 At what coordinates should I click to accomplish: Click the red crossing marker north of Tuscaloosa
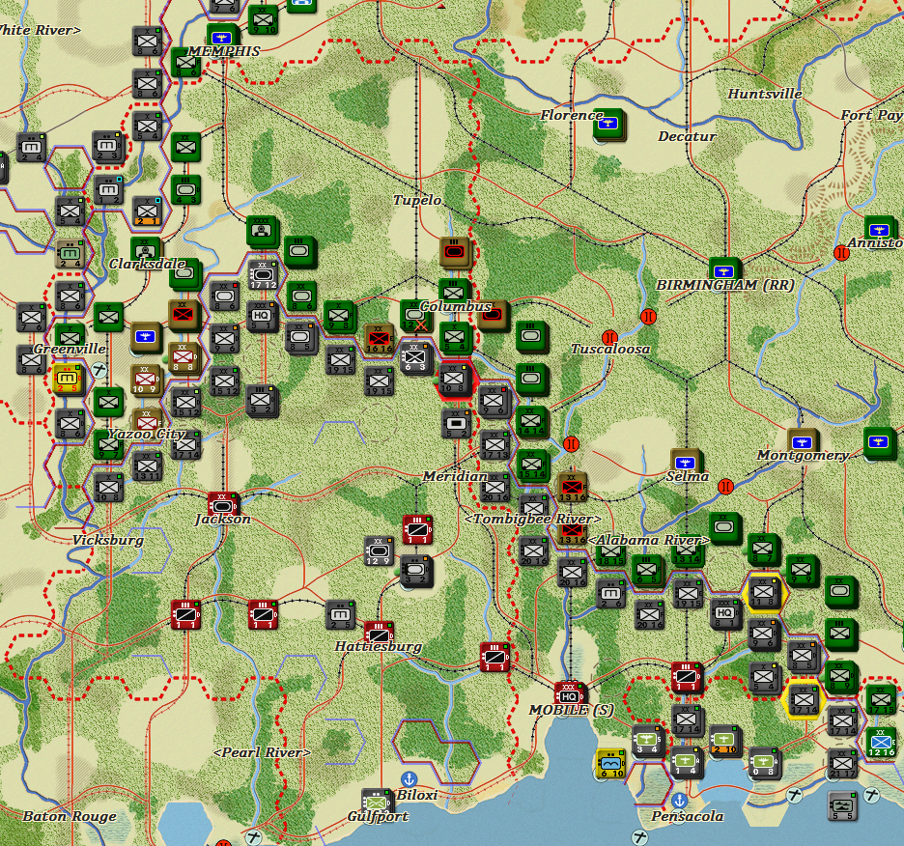coord(648,317)
